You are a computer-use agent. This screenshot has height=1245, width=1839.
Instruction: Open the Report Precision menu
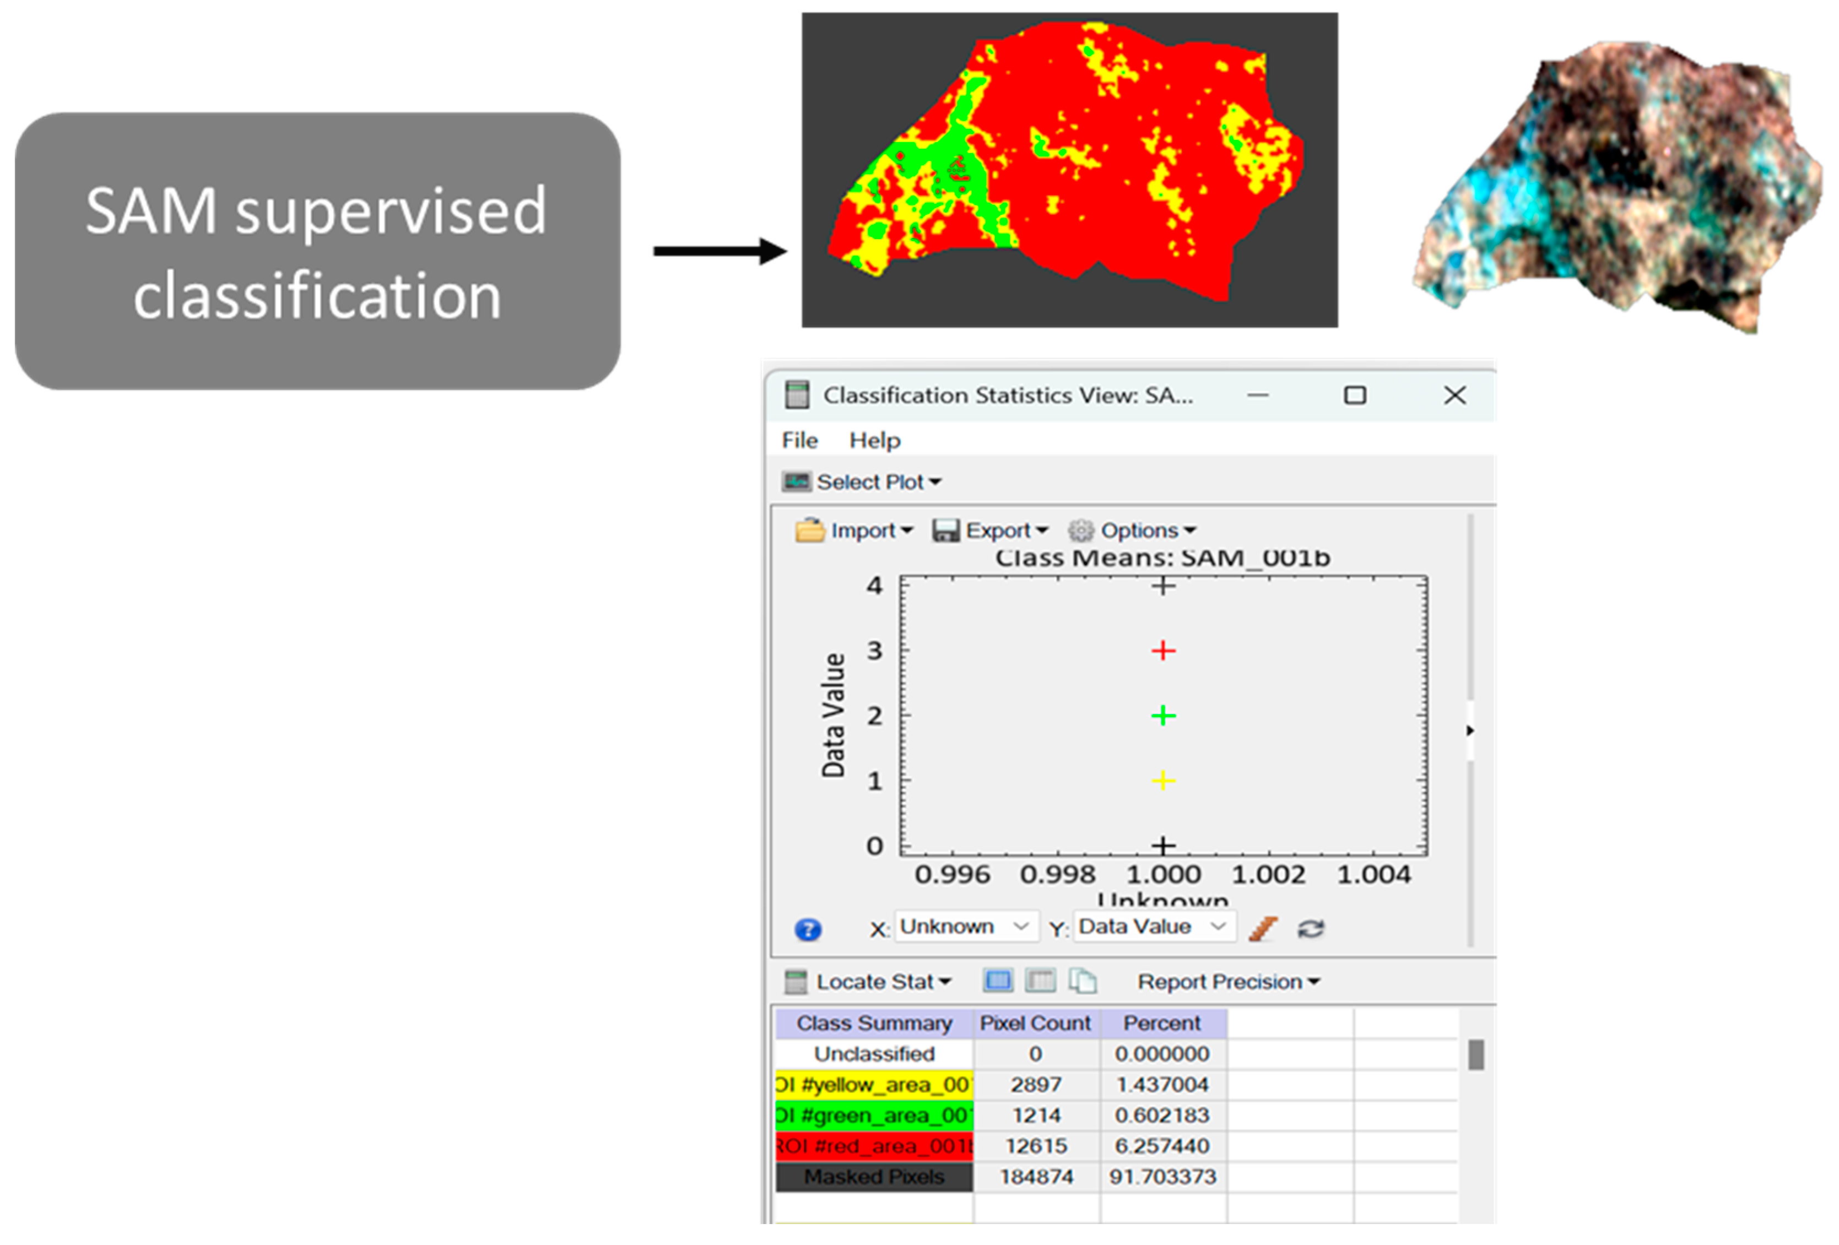[x=1228, y=982]
